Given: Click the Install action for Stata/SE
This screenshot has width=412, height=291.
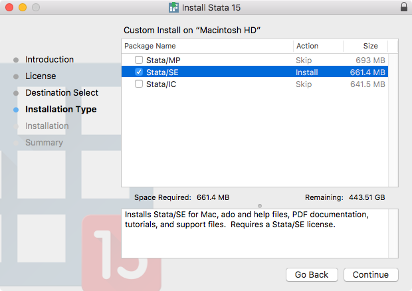Looking at the screenshot, I should 306,72.
